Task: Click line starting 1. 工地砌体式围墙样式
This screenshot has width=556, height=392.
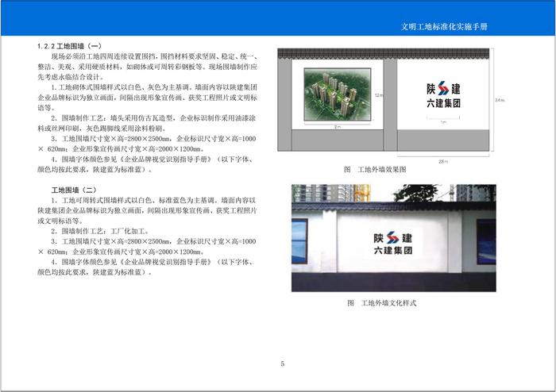Action: click(x=148, y=98)
